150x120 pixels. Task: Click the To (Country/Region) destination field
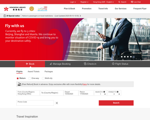52,93
